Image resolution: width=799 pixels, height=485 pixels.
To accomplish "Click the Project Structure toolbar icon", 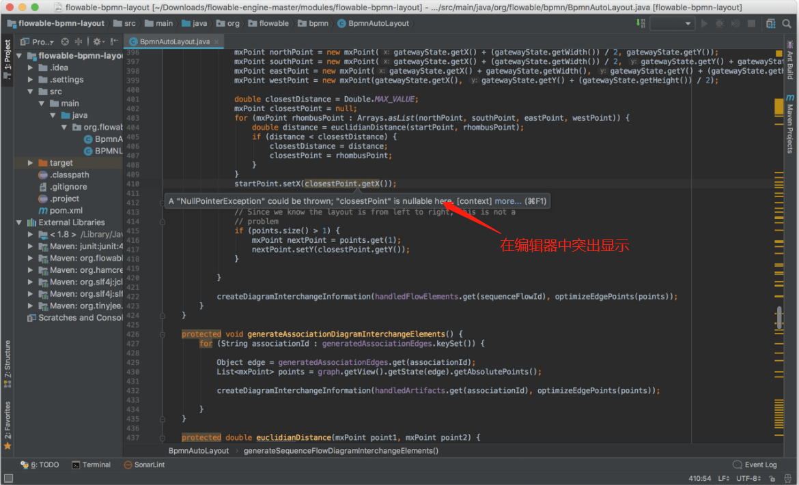I will click(770, 23).
